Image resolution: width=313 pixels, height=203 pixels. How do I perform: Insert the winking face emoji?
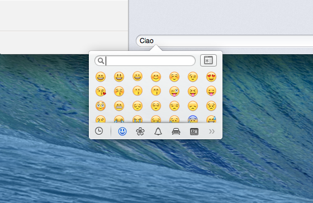(x=193, y=77)
